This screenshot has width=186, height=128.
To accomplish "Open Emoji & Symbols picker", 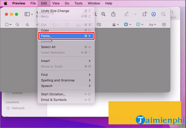I will [66, 100].
